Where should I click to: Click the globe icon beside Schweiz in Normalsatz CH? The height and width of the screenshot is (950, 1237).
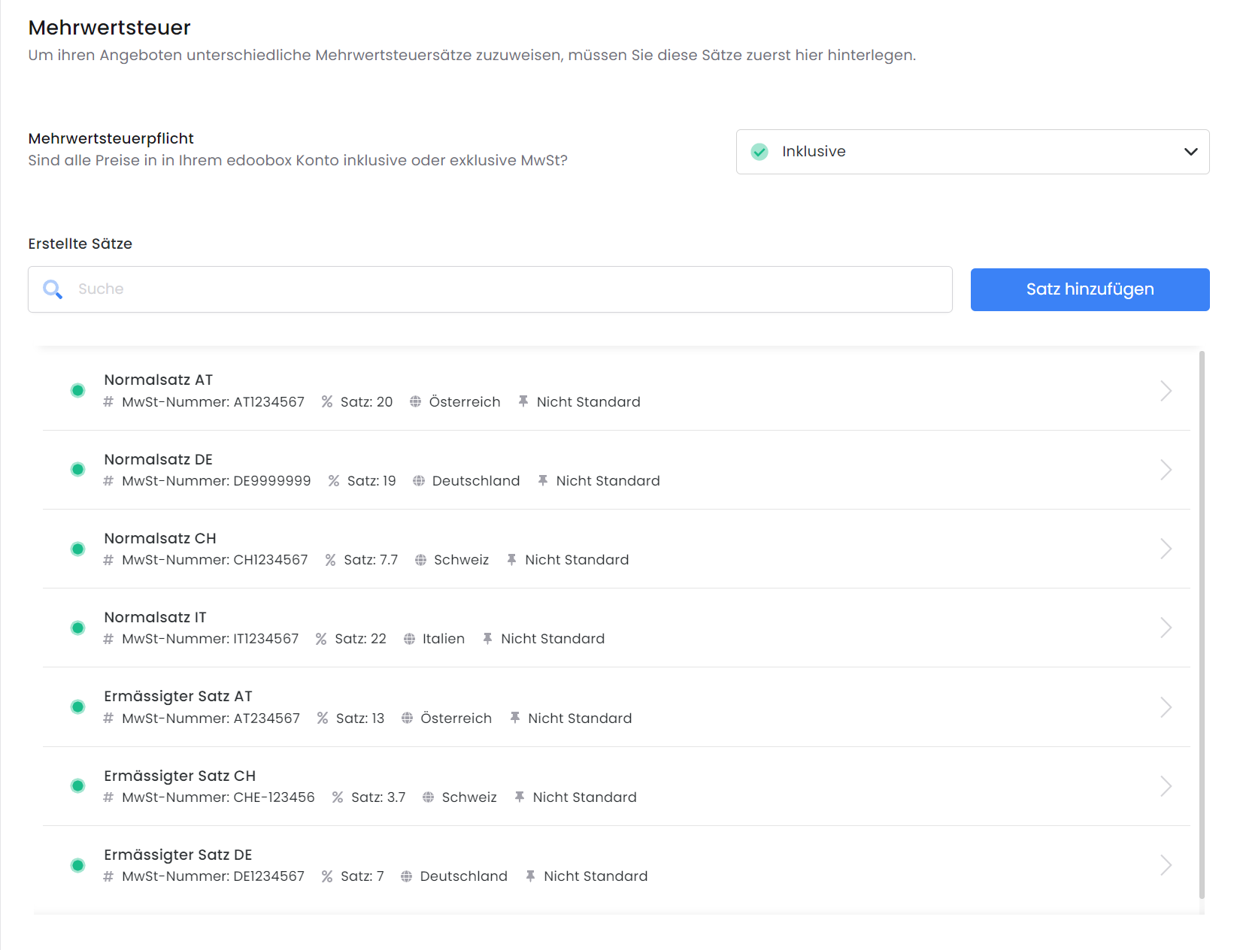click(421, 560)
